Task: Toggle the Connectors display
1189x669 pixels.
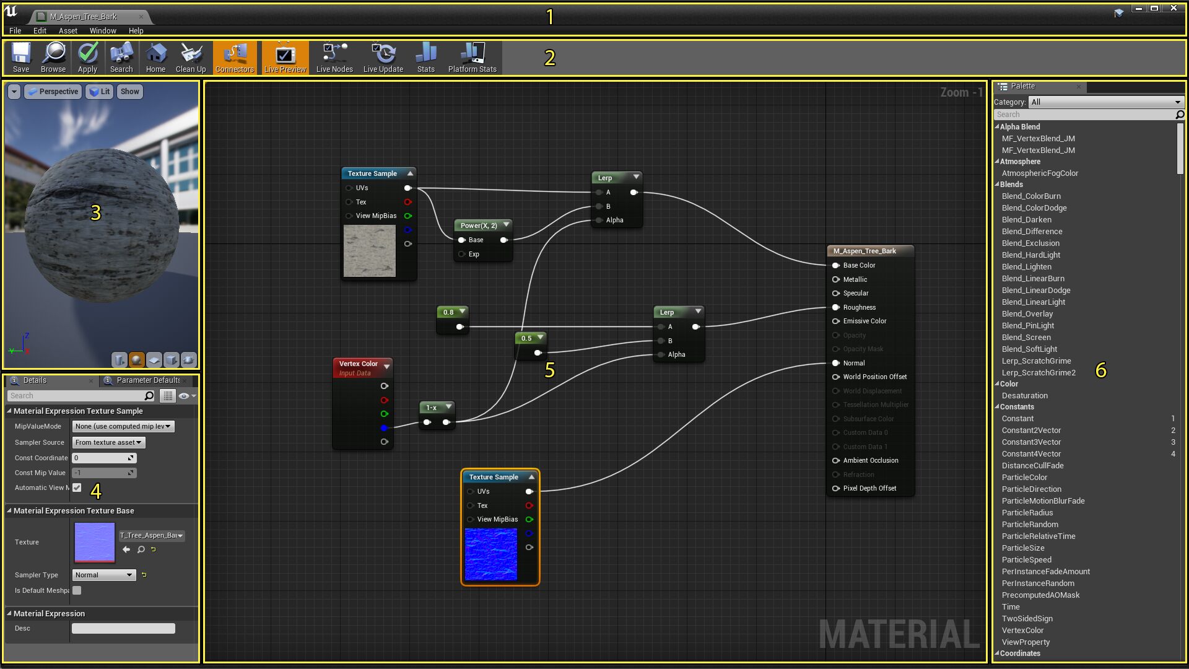Action: coord(235,58)
